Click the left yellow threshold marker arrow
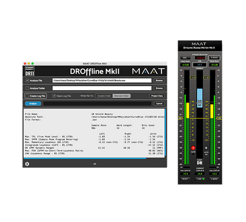Viewport: 246px width, 222px height. 180,118
